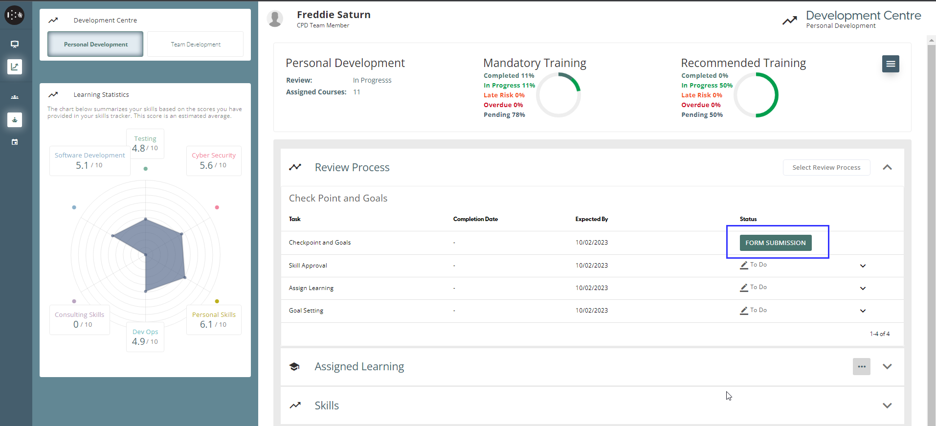Click Freddie Saturn's profile avatar
The image size is (936, 426).
click(x=275, y=19)
